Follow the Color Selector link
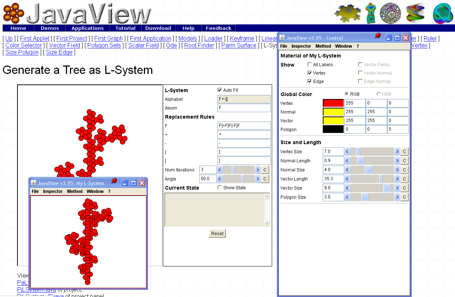455x297 pixels. coord(24,45)
